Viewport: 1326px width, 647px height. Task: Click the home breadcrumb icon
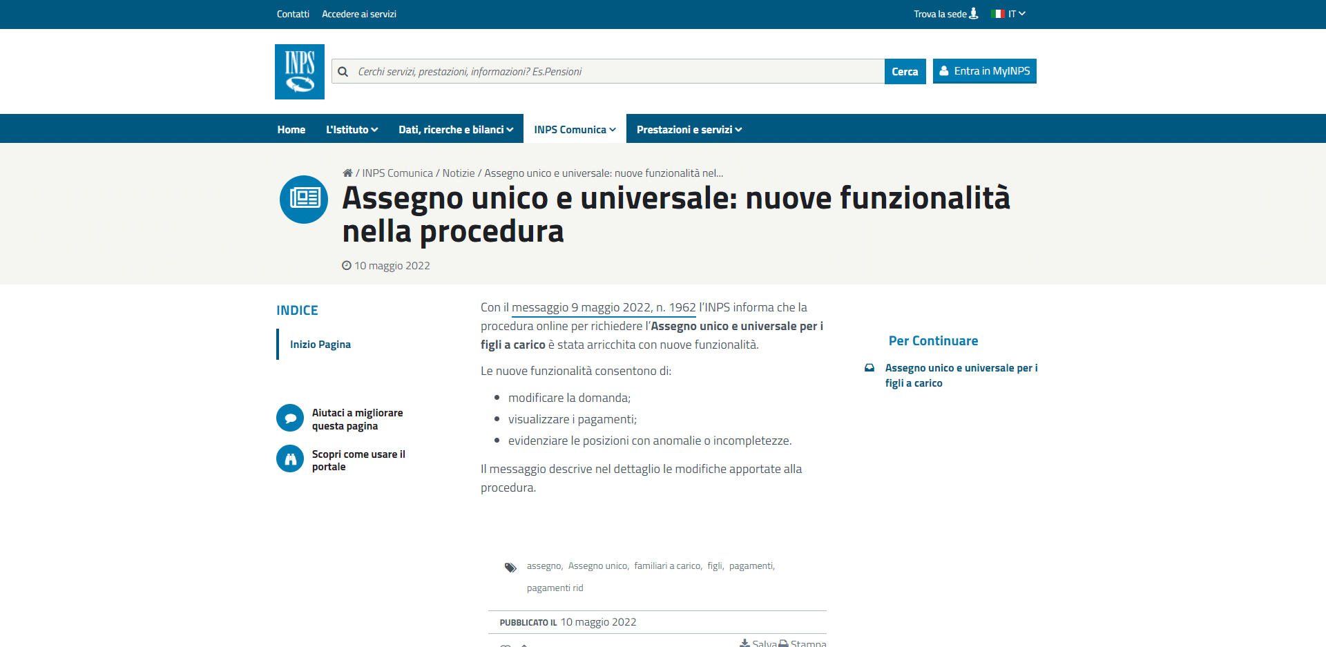point(347,173)
